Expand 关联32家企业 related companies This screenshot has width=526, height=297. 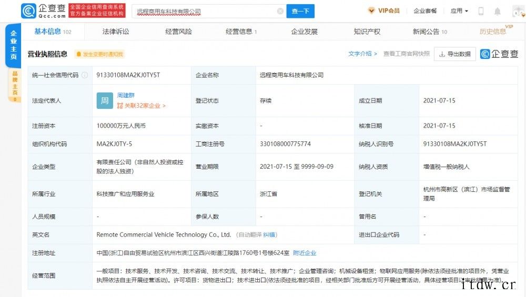[x=141, y=106]
